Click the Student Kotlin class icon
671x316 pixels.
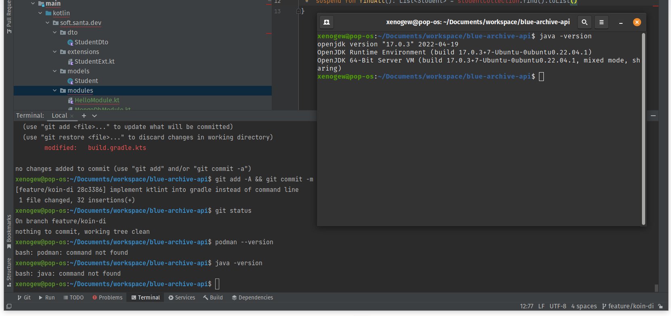click(70, 81)
